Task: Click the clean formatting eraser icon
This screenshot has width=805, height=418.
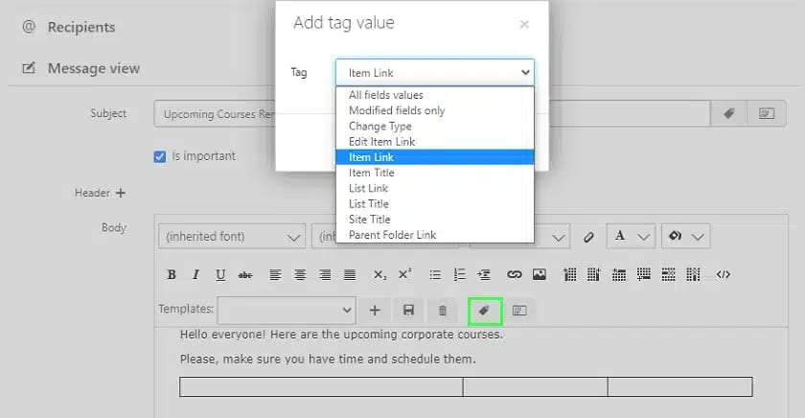Action: click(x=588, y=237)
